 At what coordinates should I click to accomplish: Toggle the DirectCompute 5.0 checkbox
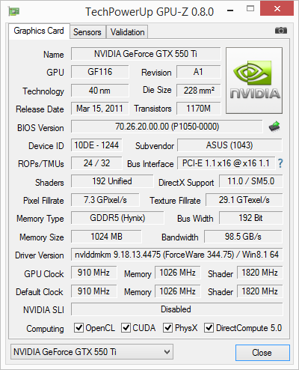tap(209, 327)
